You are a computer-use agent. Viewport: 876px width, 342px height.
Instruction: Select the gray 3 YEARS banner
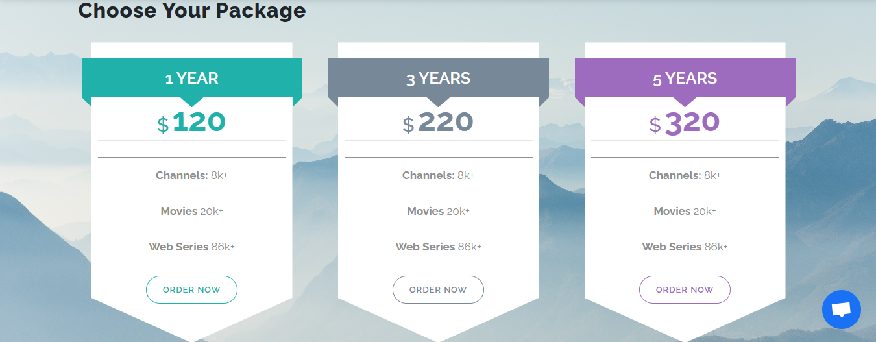[x=439, y=79]
